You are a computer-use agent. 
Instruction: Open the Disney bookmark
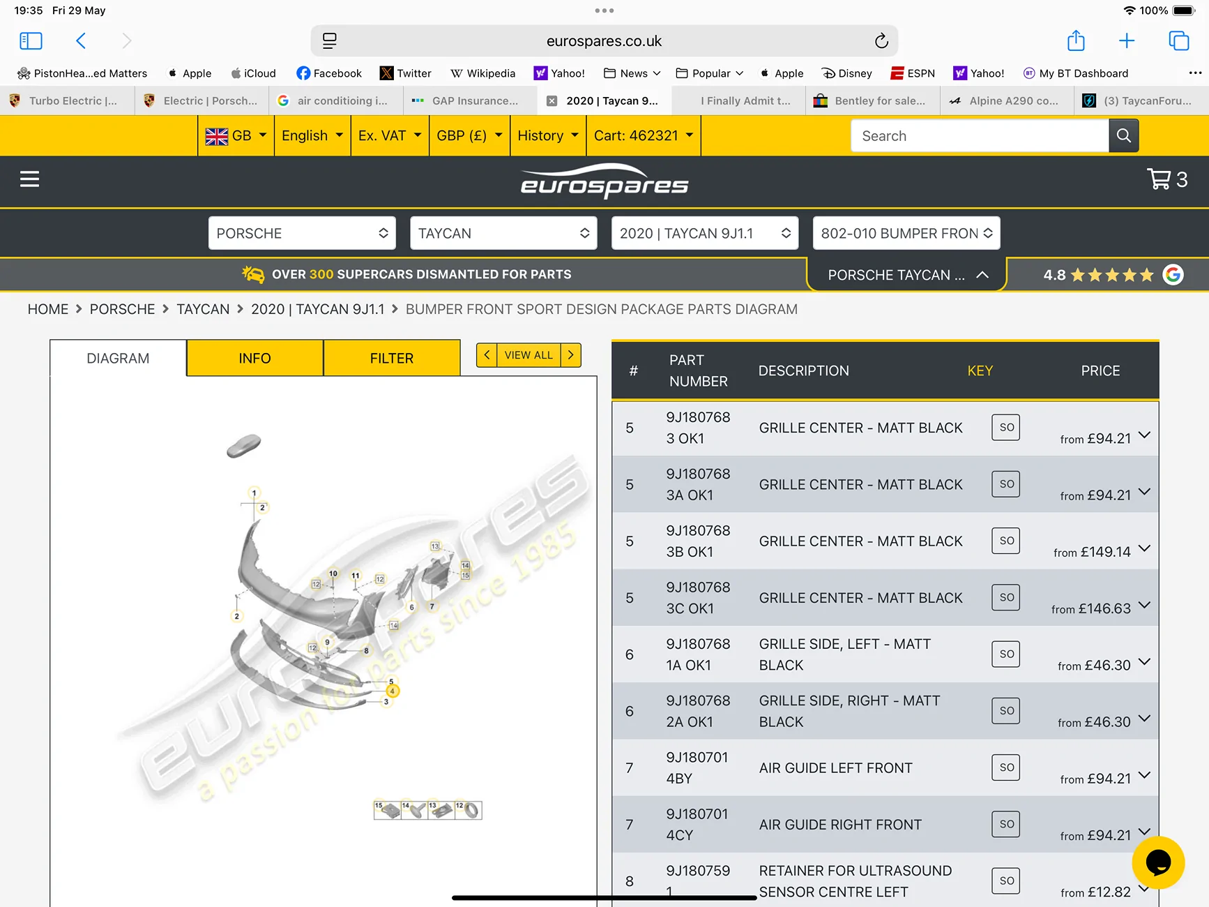[847, 73]
